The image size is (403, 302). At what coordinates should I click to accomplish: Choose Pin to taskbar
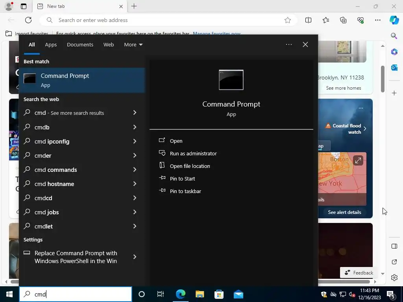pyautogui.click(x=185, y=192)
